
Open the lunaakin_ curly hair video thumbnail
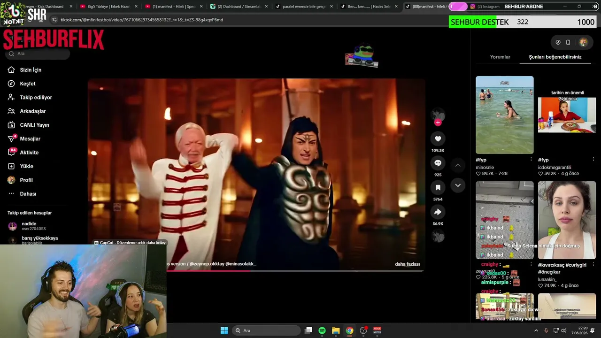coord(567,220)
